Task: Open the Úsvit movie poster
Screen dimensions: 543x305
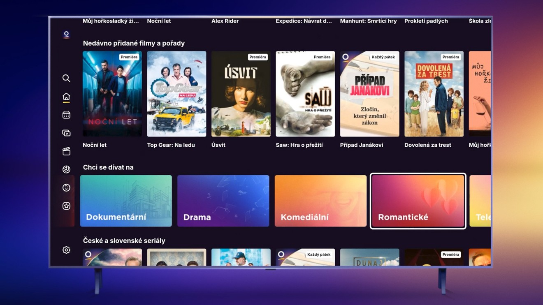Action: (x=241, y=94)
